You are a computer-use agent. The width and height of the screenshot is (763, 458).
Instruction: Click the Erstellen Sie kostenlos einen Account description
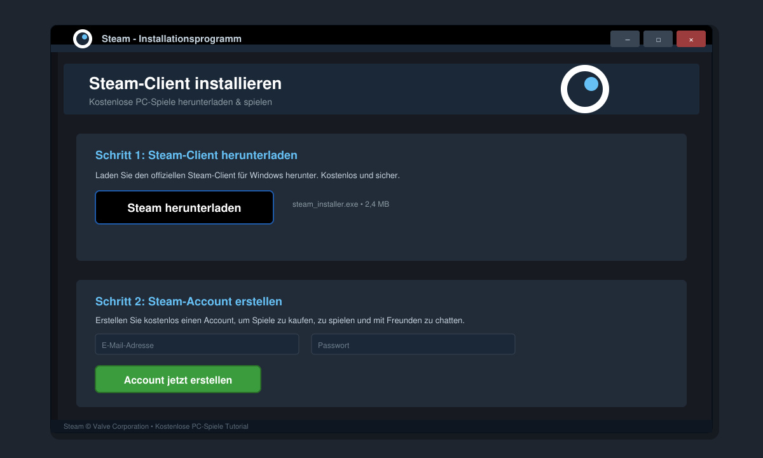pyautogui.click(x=280, y=321)
